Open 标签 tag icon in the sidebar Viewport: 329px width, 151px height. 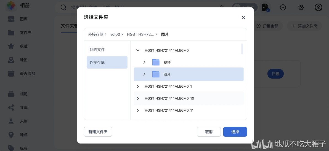[11, 148]
